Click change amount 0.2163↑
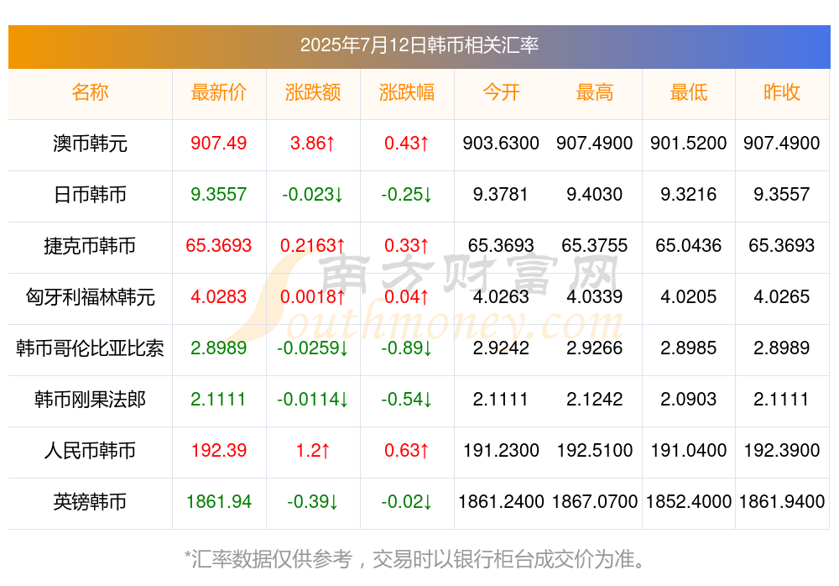Viewport: 839px width, 586px height. [x=313, y=245]
